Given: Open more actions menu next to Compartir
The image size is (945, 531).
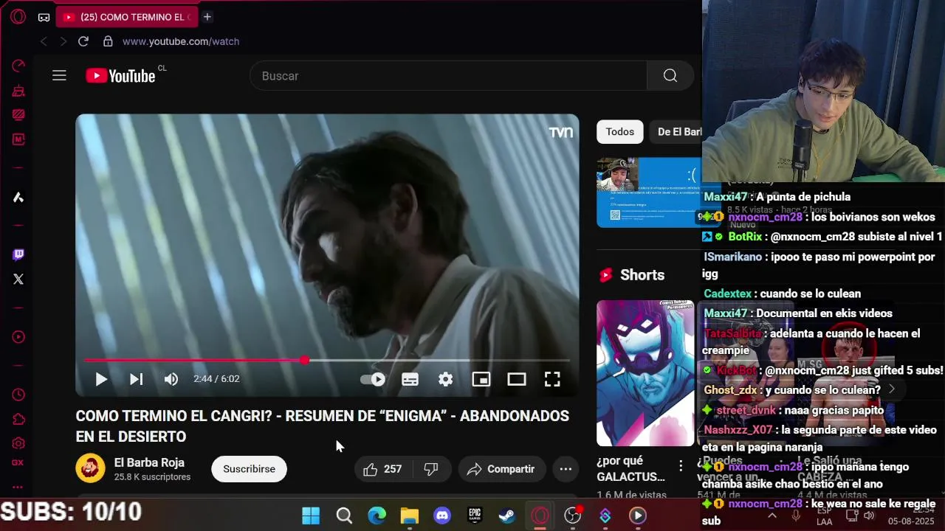Looking at the screenshot, I should coord(566,469).
